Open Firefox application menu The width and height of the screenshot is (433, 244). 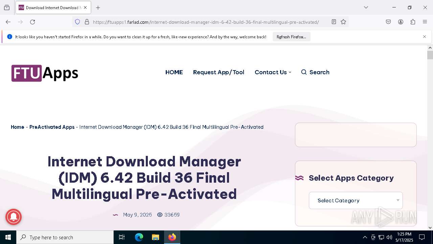pos(425,22)
